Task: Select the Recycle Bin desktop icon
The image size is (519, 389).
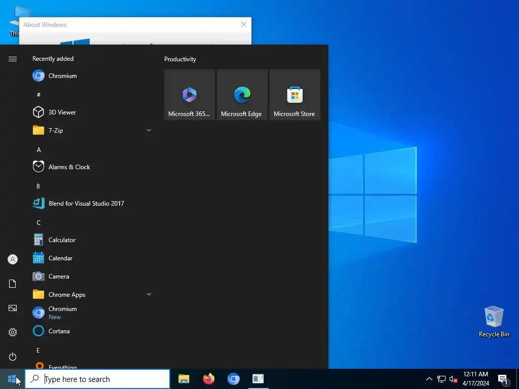Action: click(x=494, y=322)
